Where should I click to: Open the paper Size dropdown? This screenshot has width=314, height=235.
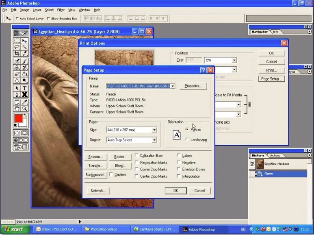click(x=154, y=130)
